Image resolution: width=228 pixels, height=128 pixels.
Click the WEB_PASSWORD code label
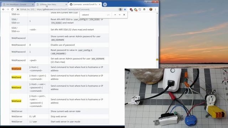[58, 54]
